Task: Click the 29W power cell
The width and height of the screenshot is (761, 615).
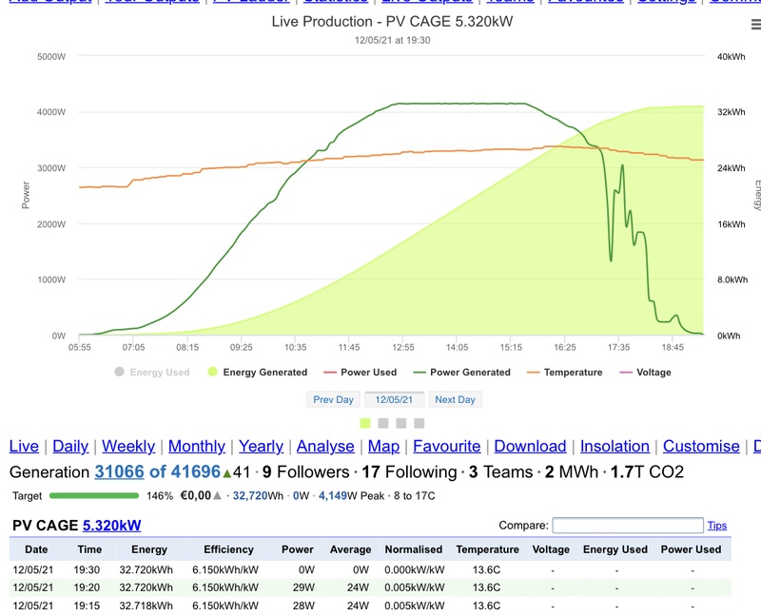Action: (x=303, y=587)
